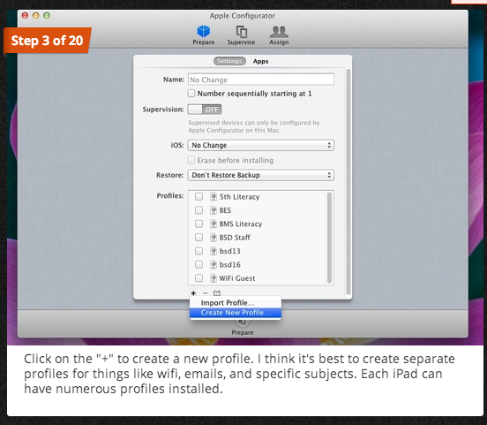Check the 5th Literacy profile box

pyautogui.click(x=199, y=197)
